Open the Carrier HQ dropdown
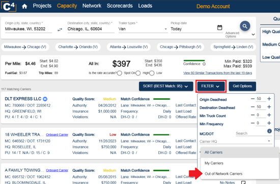This screenshot has width=280, height=184. click(x=235, y=141)
